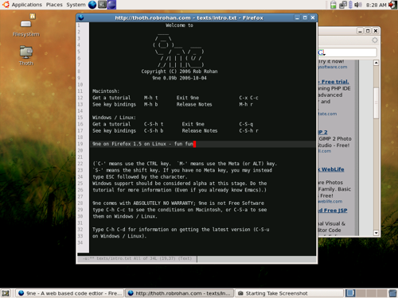Viewport: 398px width, 298px height.
Task: Click 'Release Notes' on the Macintosh row
Action: click(194, 104)
